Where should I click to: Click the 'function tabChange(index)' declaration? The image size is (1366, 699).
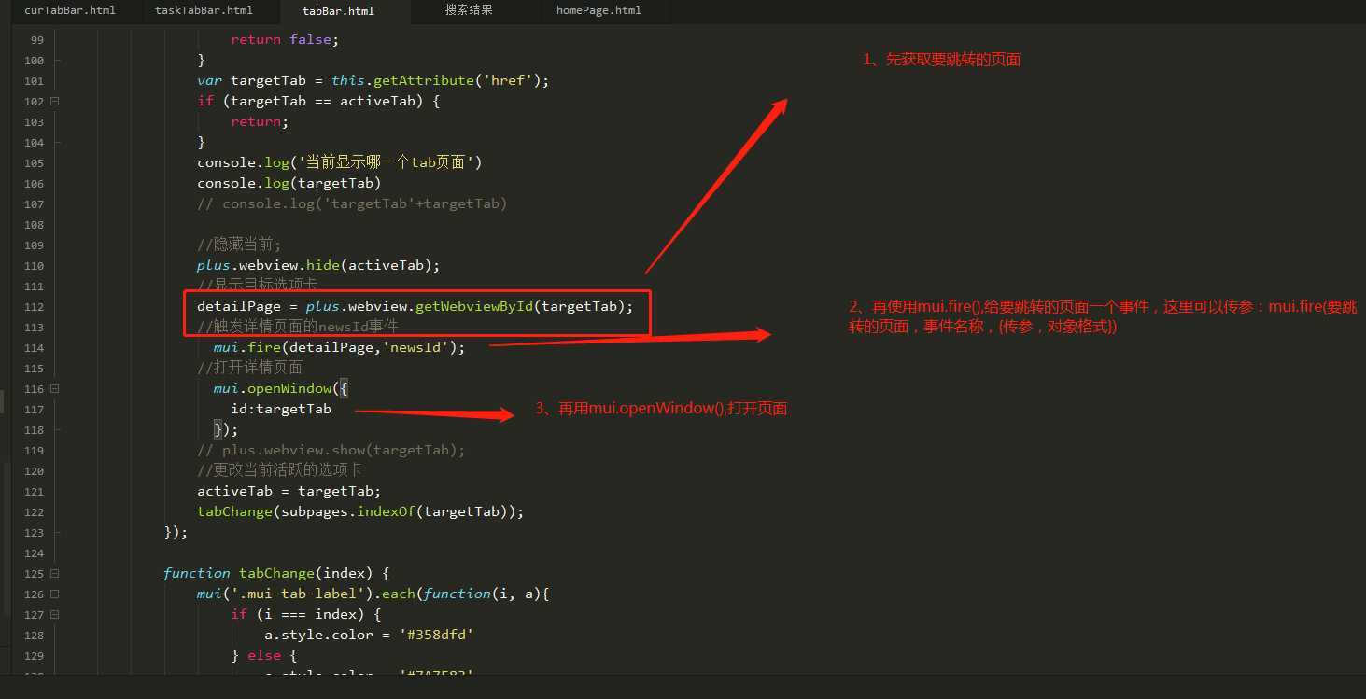click(276, 573)
